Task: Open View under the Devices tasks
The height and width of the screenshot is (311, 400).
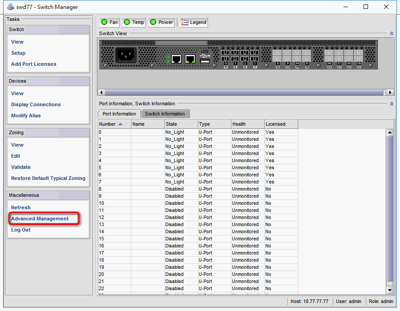Action: click(x=17, y=93)
